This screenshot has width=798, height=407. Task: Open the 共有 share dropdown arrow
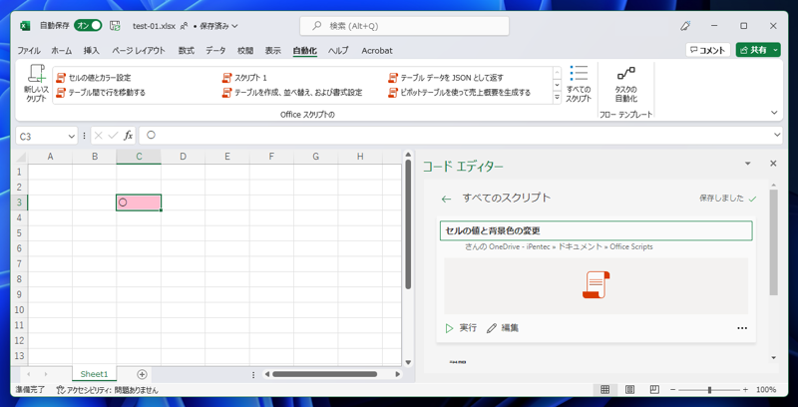pyautogui.click(x=775, y=50)
